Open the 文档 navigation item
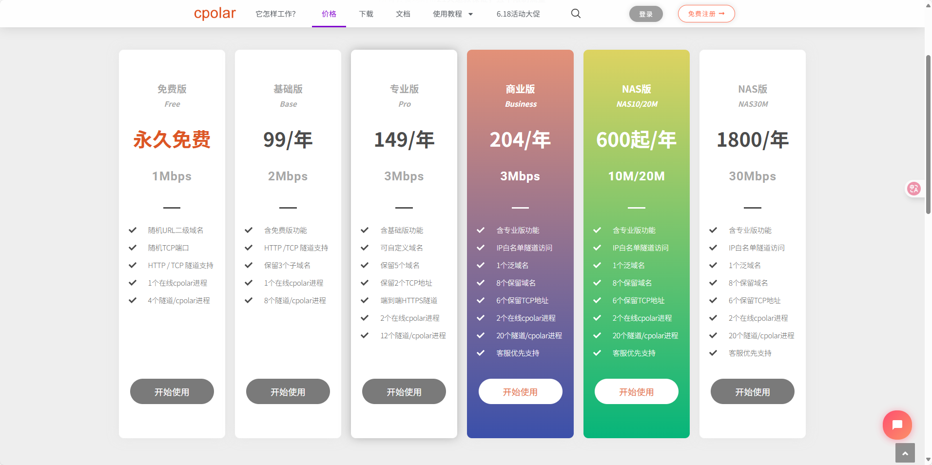The width and height of the screenshot is (932, 465). coord(403,14)
